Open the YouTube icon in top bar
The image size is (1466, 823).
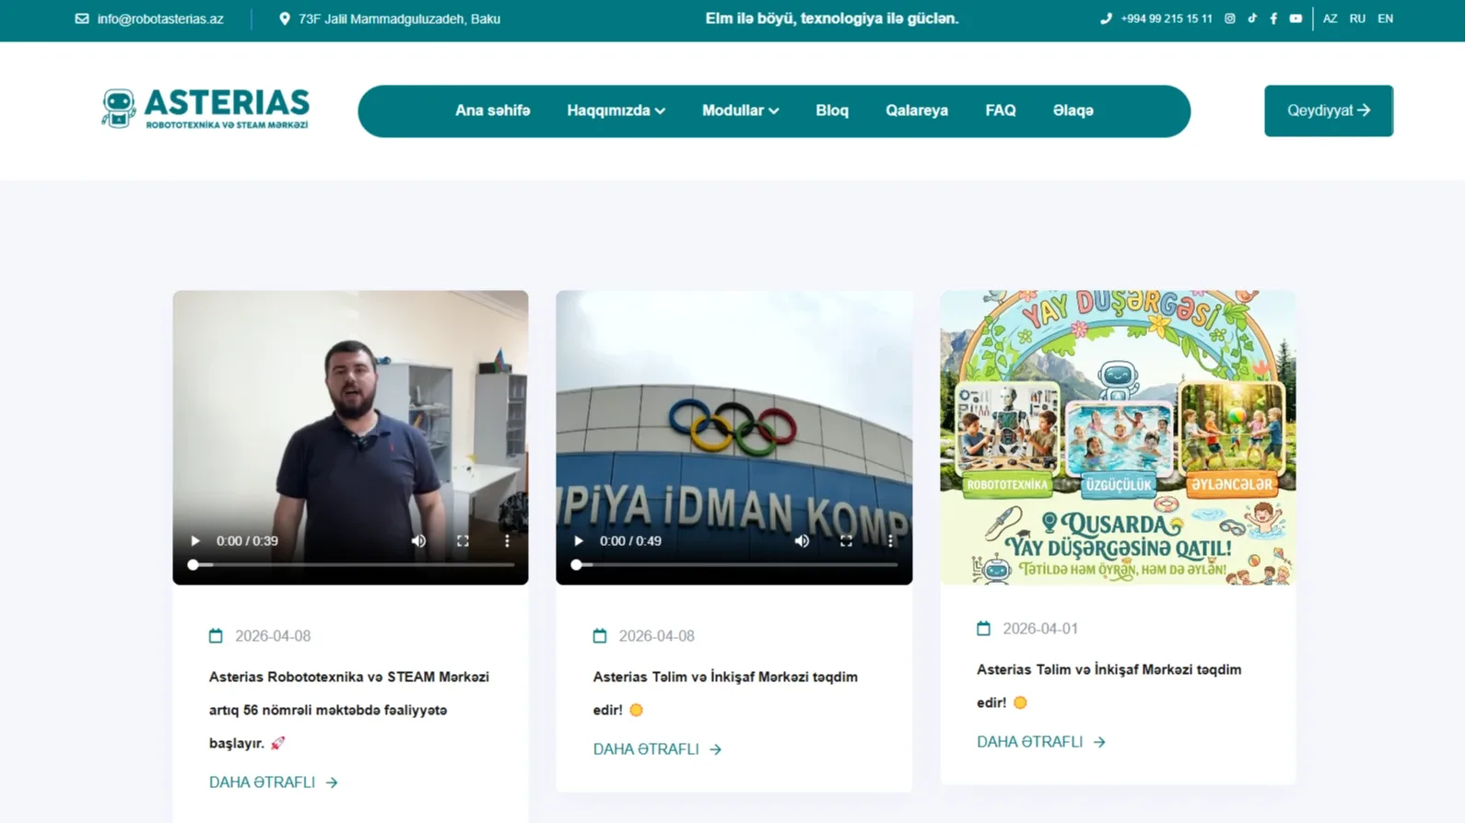[1296, 18]
